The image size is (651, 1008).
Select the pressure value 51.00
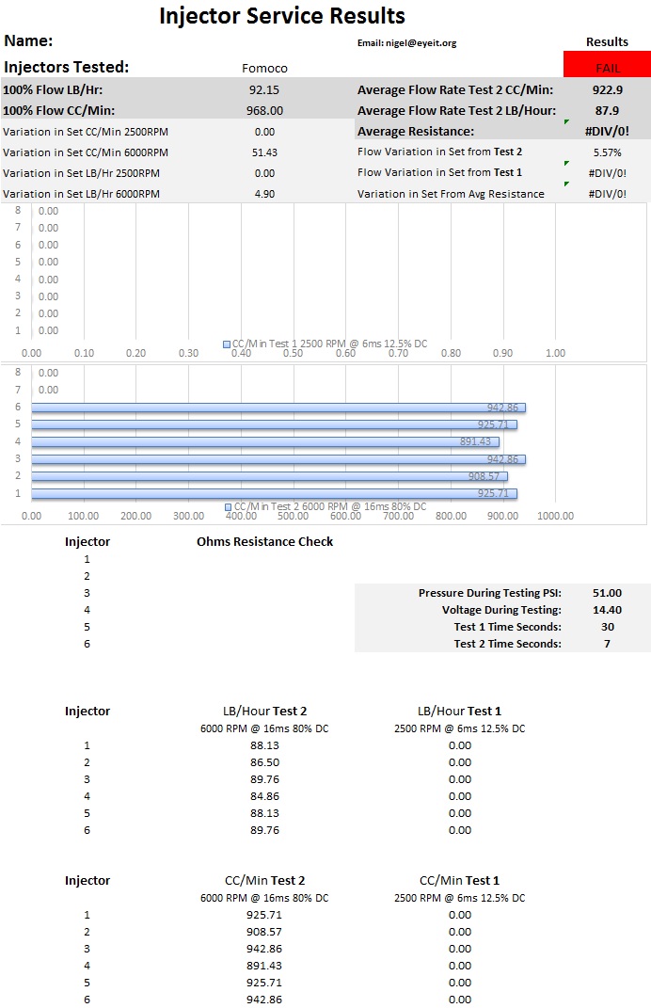pyautogui.click(x=608, y=593)
